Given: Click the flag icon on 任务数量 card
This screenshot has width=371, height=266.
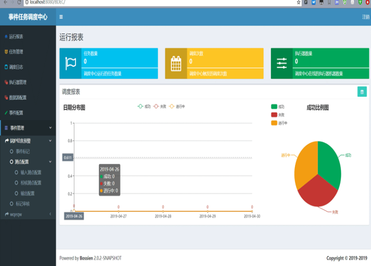Looking at the screenshot, I should (x=71, y=63).
